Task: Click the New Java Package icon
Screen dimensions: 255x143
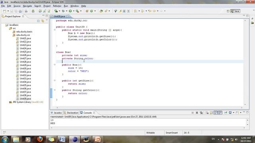Action: tap(87, 11)
